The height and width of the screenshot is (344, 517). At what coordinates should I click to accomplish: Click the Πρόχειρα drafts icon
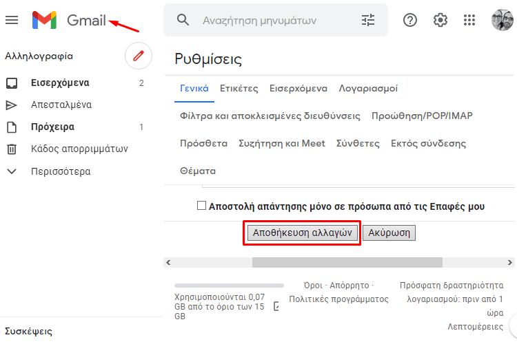[x=12, y=127]
